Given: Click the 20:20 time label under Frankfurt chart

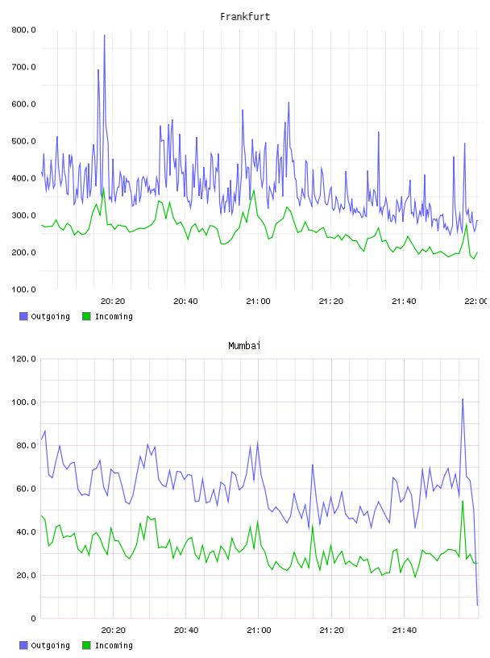Looking at the screenshot, I should (x=113, y=302).
